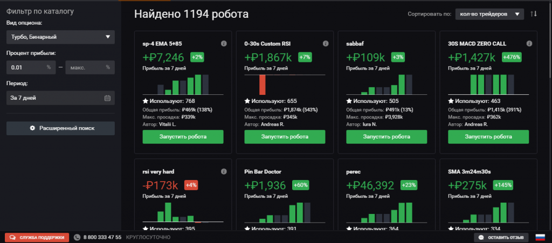Click chat icon in Служба поддержки button
Image resolution: width=552 pixels, height=243 pixels.
click(12, 238)
